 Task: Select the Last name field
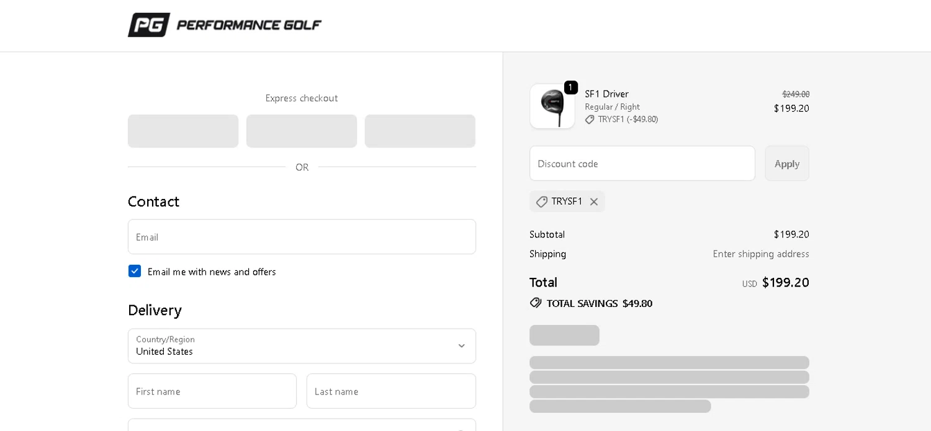[391, 391]
